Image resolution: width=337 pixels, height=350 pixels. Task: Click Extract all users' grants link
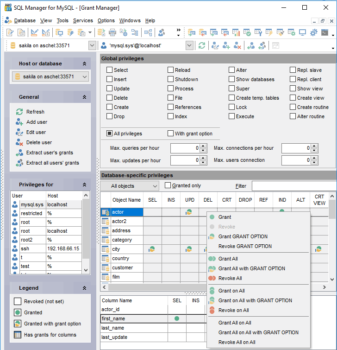pyautogui.click(x=53, y=163)
